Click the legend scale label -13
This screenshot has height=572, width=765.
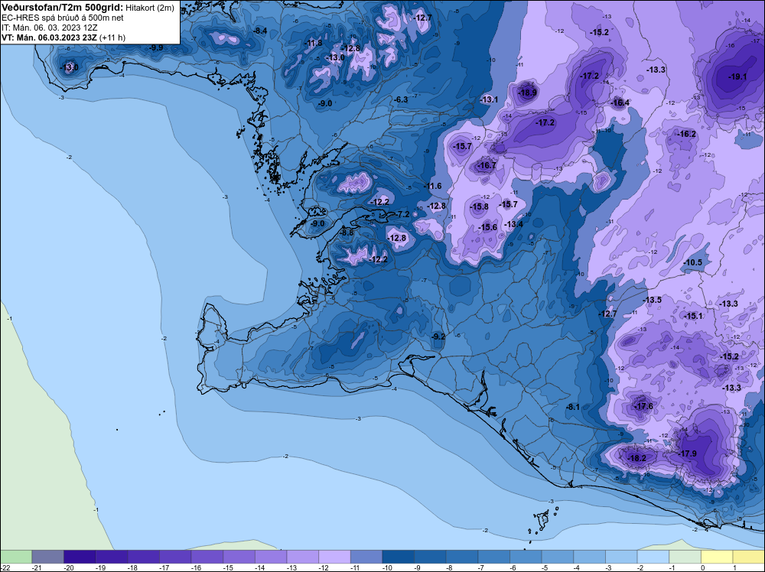(x=291, y=567)
